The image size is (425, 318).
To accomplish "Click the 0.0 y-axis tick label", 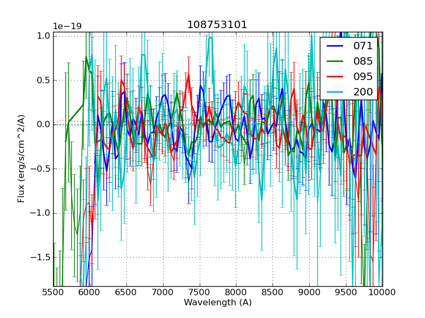I will (x=42, y=125).
